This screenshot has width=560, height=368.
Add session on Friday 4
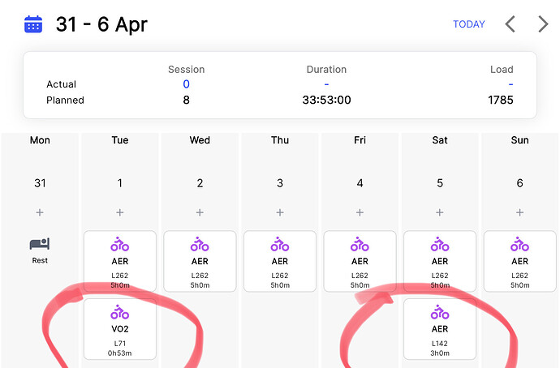click(360, 212)
